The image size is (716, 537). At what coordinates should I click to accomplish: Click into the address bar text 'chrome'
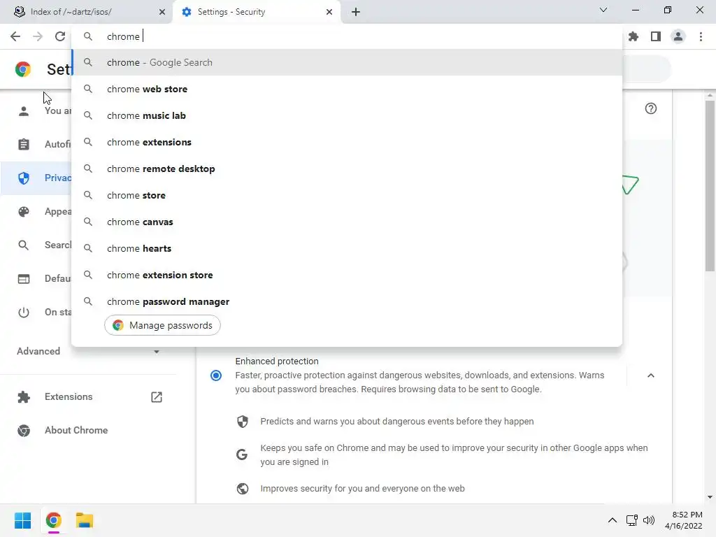click(123, 36)
